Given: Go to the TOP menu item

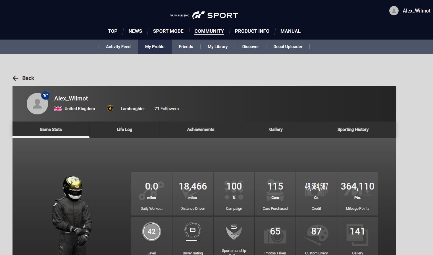Looking at the screenshot, I should (113, 31).
